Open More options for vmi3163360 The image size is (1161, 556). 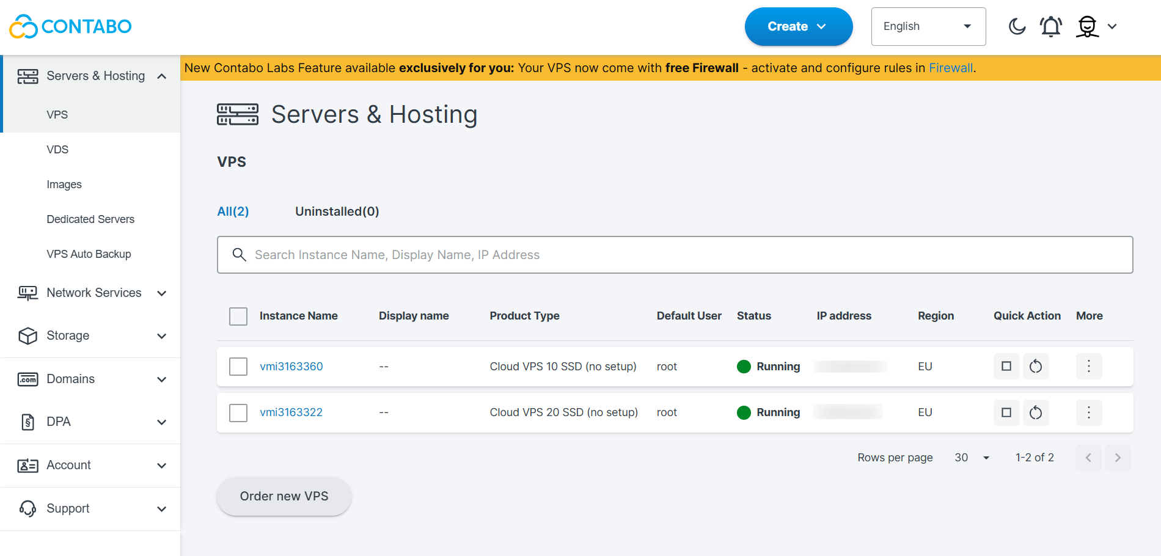(1089, 366)
